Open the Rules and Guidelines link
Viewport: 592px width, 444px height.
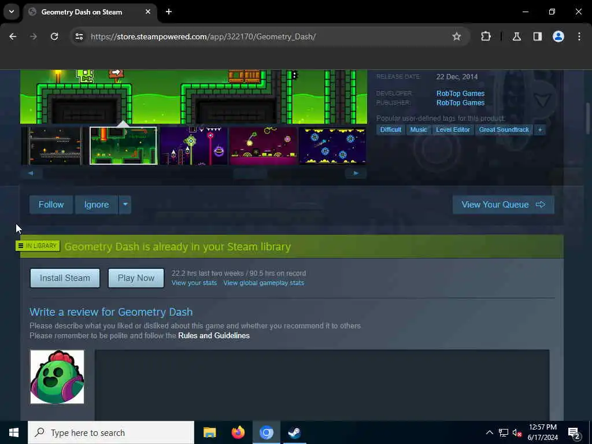214,336
